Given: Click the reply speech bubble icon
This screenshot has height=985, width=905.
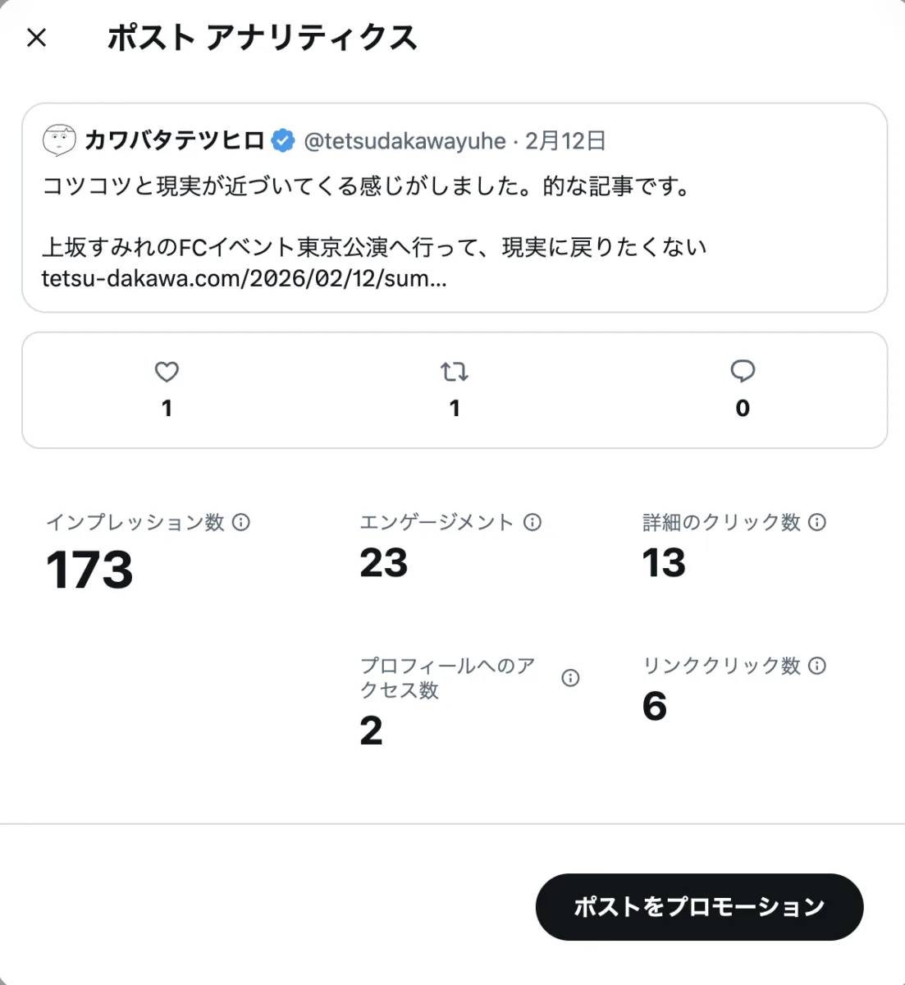Looking at the screenshot, I should coord(743,372).
